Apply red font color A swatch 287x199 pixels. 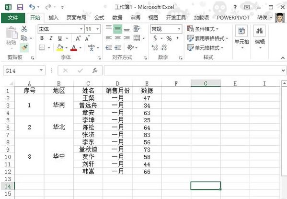(74, 47)
